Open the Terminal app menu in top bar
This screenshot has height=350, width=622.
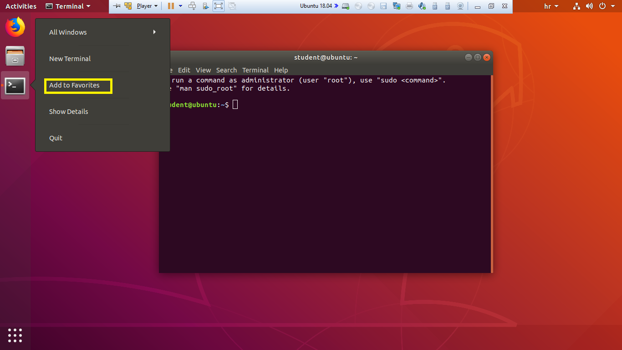(x=68, y=6)
